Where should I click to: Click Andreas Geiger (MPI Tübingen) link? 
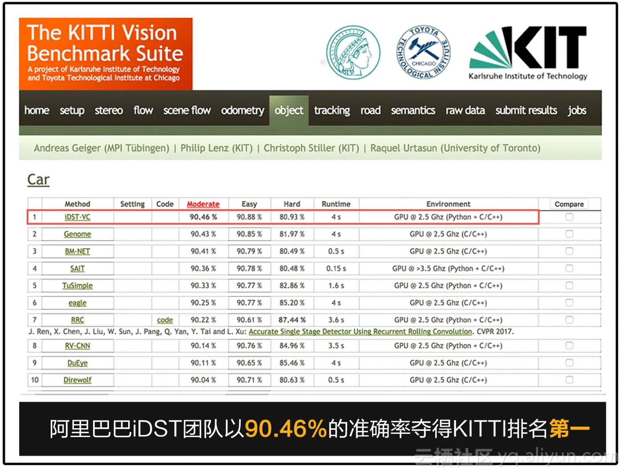101,148
